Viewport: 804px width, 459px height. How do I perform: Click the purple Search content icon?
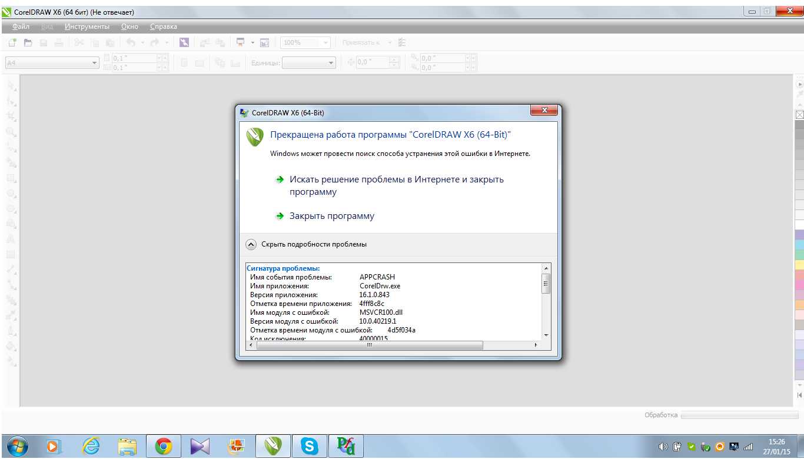click(x=184, y=42)
